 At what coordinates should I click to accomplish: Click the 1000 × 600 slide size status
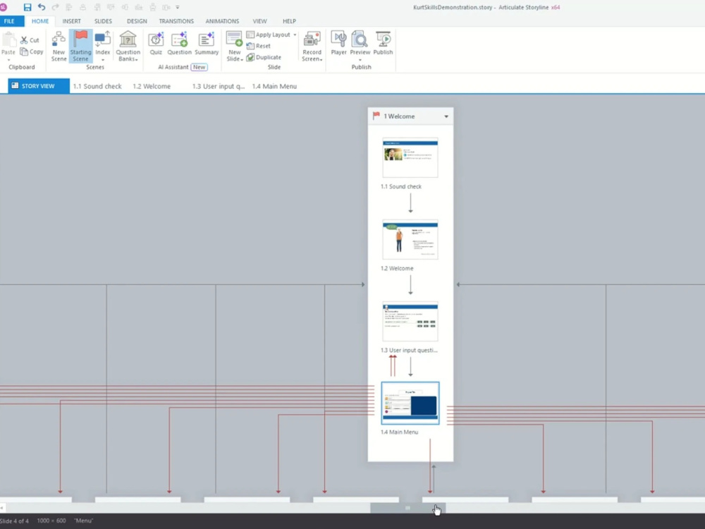(x=51, y=521)
